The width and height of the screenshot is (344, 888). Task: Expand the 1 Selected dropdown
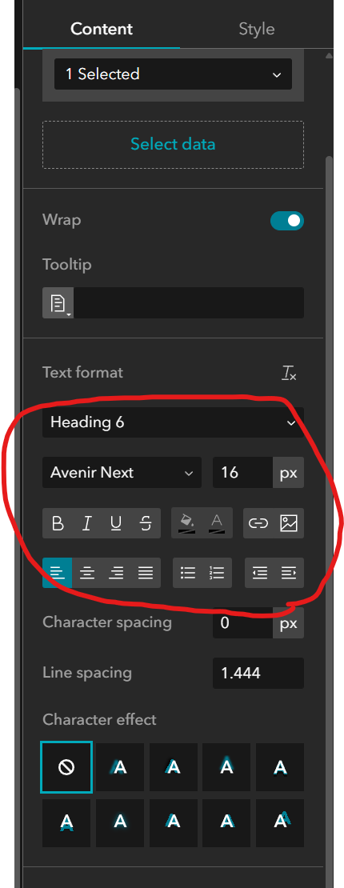[x=173, y=74]
